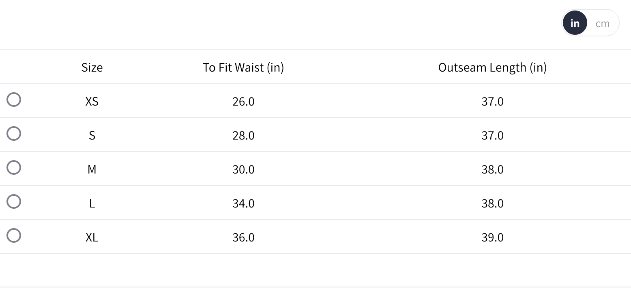Click the 26.0 waist value
This screenshot has width=631, height=288.
(243, 101)
